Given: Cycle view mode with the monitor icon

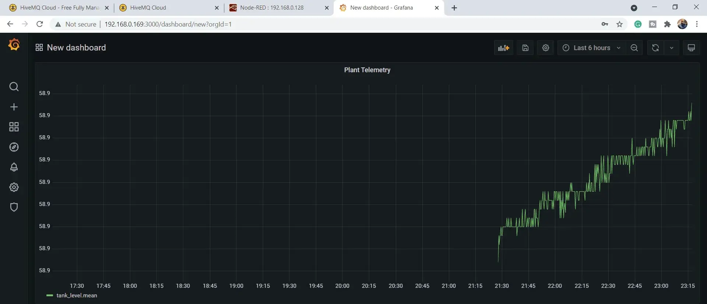Looking at the screenshot, I should tap(691, 48).
